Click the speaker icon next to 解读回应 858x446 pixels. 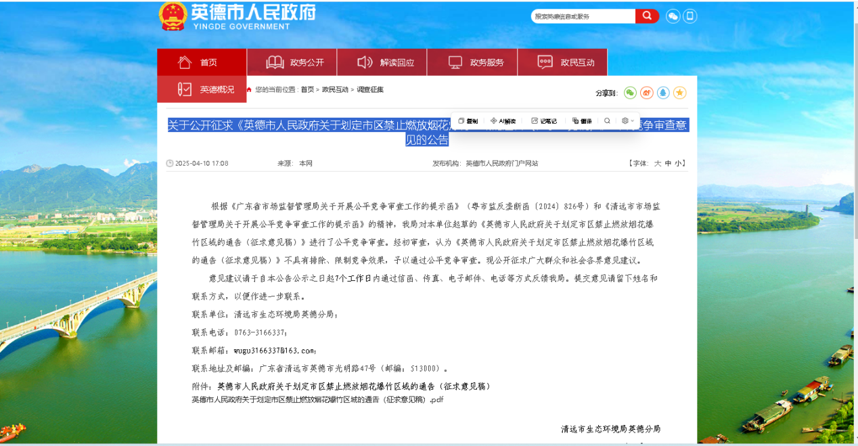(x=365, y=62)
